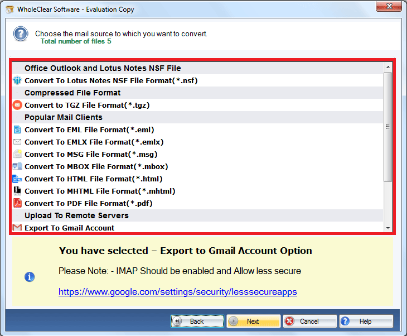Select Convert To EMLX File Format
The height and width of the screenshot is (336, 407).
[197, 142]
